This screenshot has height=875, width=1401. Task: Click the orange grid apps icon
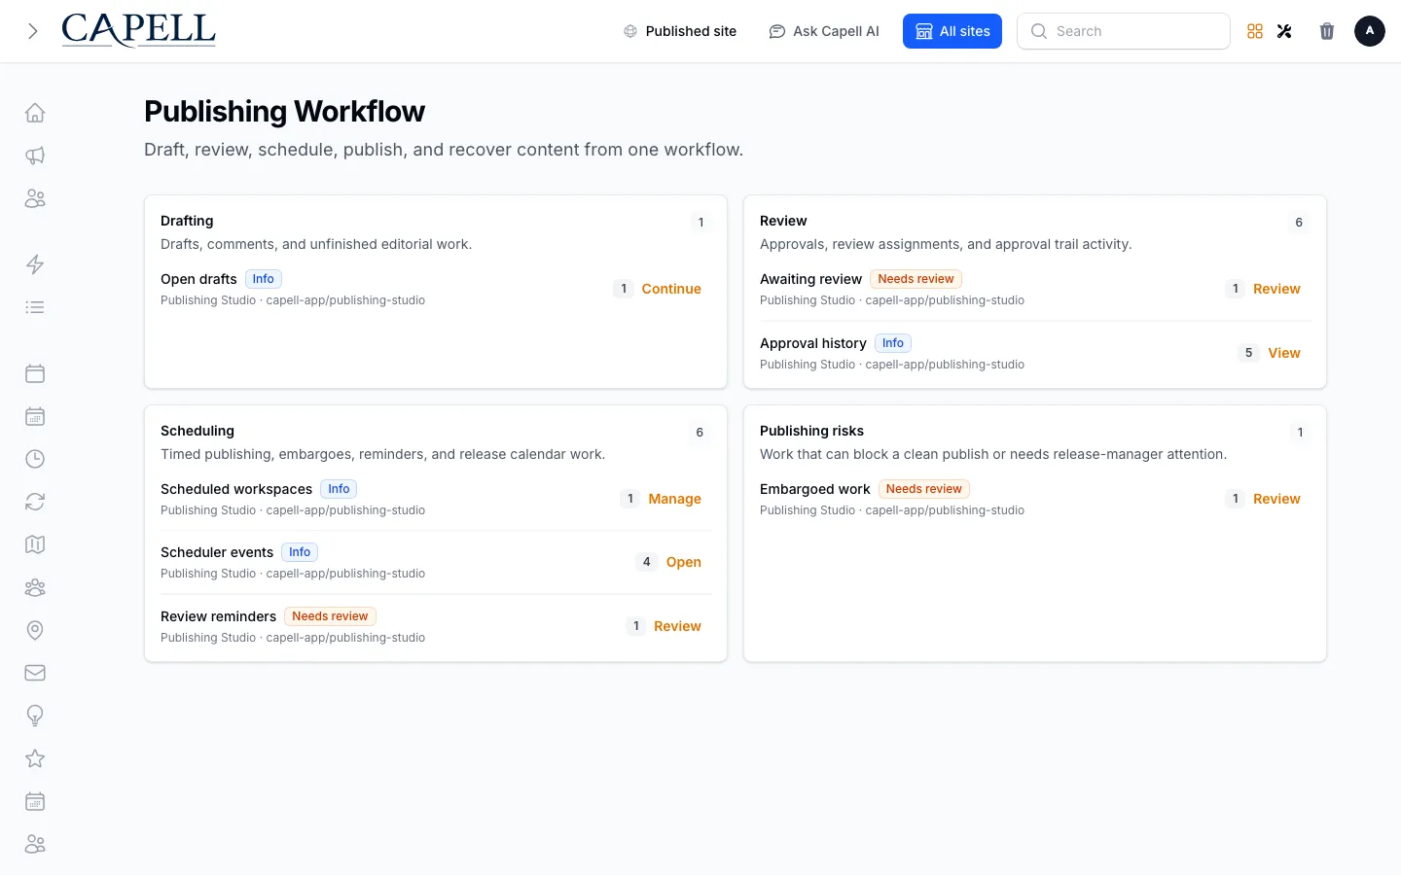(1255, 31)
